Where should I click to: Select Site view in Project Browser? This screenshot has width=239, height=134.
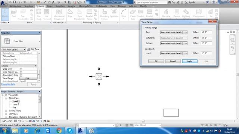(x=14, y=108)
